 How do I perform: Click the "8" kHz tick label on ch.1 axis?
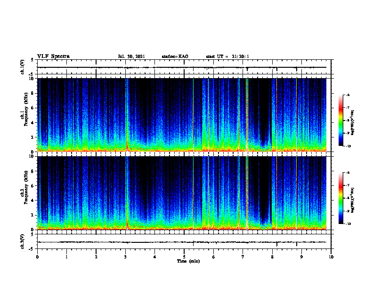tap(33, 93)
